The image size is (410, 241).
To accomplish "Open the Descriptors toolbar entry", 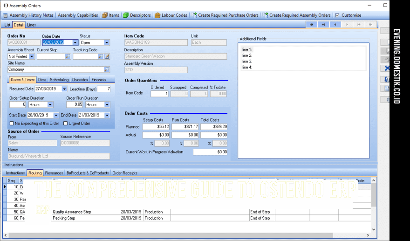I will tap(137, 15).
